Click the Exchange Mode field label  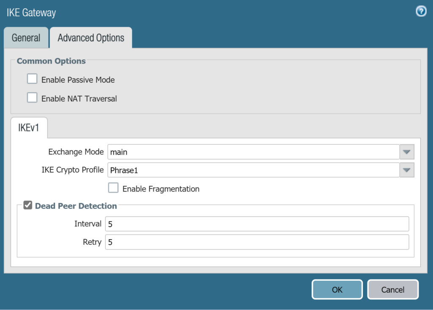(76, 152)
